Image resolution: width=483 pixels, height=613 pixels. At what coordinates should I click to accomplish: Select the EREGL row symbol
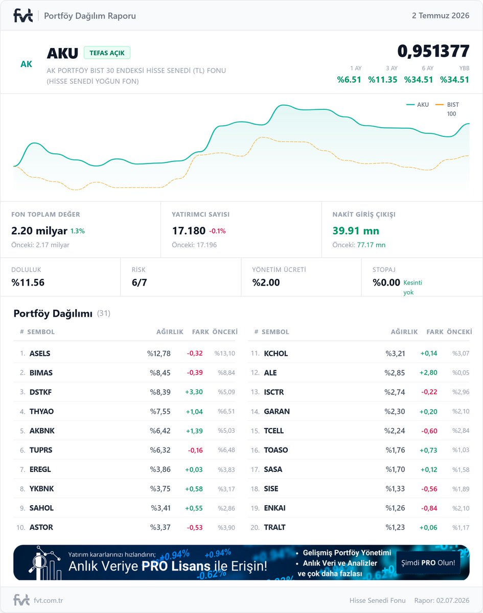click(40, 469)
